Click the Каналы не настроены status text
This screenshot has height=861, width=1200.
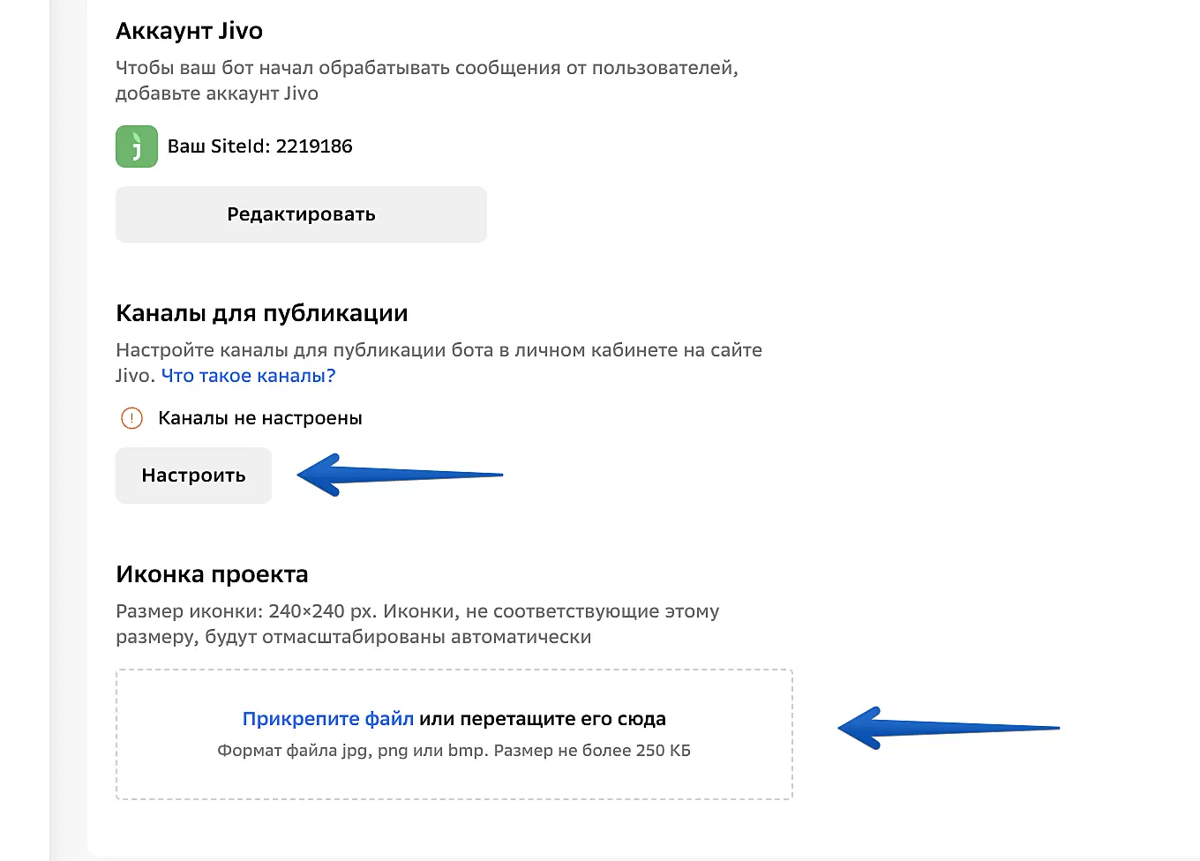pyautogui.click(x=260, y=418)
